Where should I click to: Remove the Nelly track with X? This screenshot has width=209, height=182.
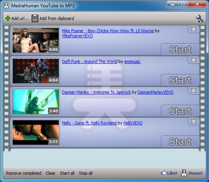pos(194,121)
